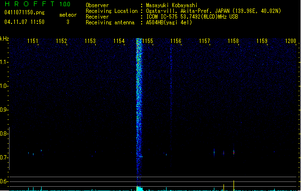Image resolution: width=301 pixels, height=191 pixels.
Task: Click the 'Receiver' field label
Action: (97, 17)
